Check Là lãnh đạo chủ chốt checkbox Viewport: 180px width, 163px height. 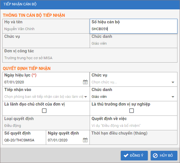tap(44, 111)
